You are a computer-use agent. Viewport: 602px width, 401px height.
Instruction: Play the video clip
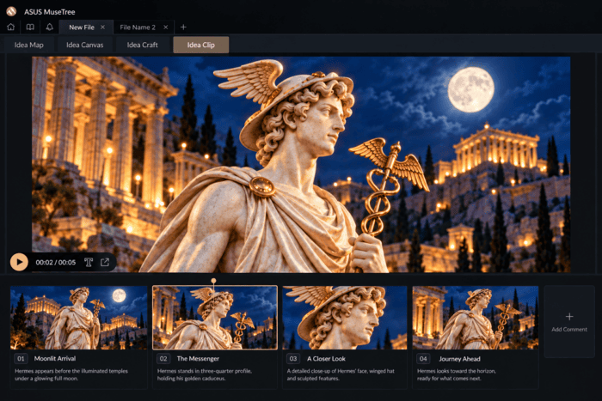19,262
